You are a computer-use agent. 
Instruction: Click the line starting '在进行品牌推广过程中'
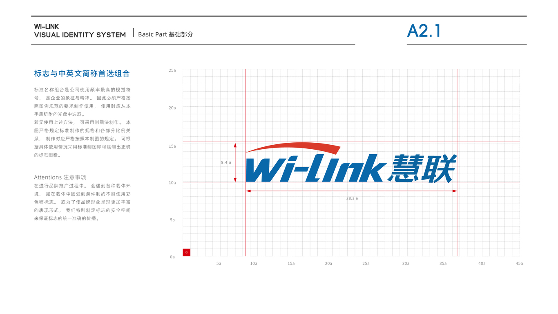click(83, 186)
